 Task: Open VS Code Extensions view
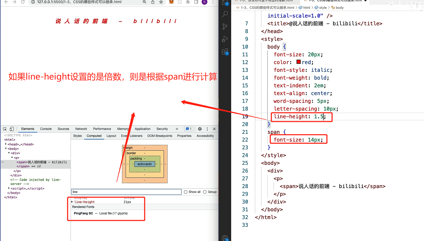click(x=225, y=52)
